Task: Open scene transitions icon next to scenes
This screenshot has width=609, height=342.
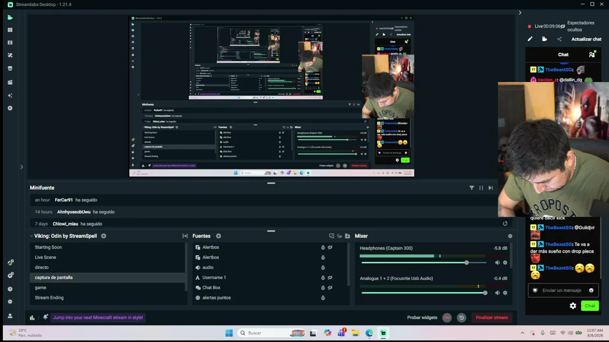Action: click(x=185, y=236)
